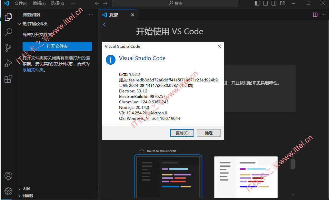This screenshot has width=329, height=200.
Task: Open the Search view in activity bar
Action: pos(8,32)
